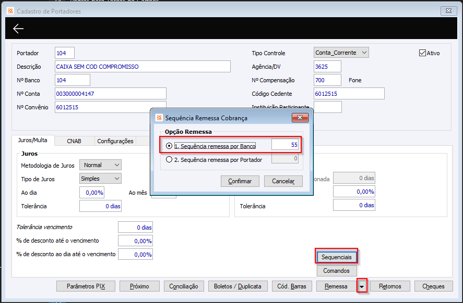This screenshot has width=463, height=303.
Task: Click the Nº Banco input field
Action: click(x=73, y=80)
